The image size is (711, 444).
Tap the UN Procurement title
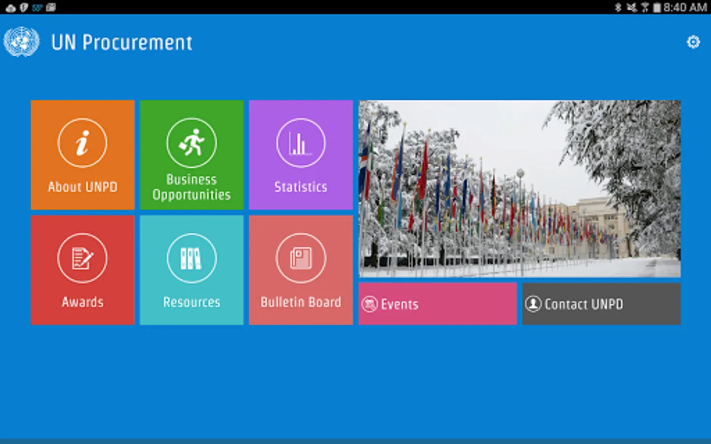tap(121, 42)
